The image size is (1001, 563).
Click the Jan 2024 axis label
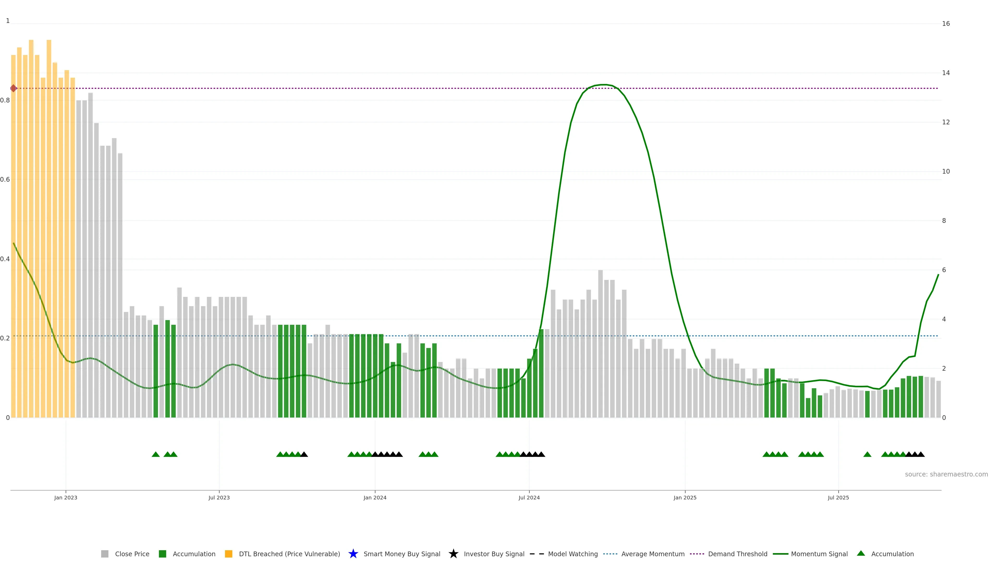375,498
